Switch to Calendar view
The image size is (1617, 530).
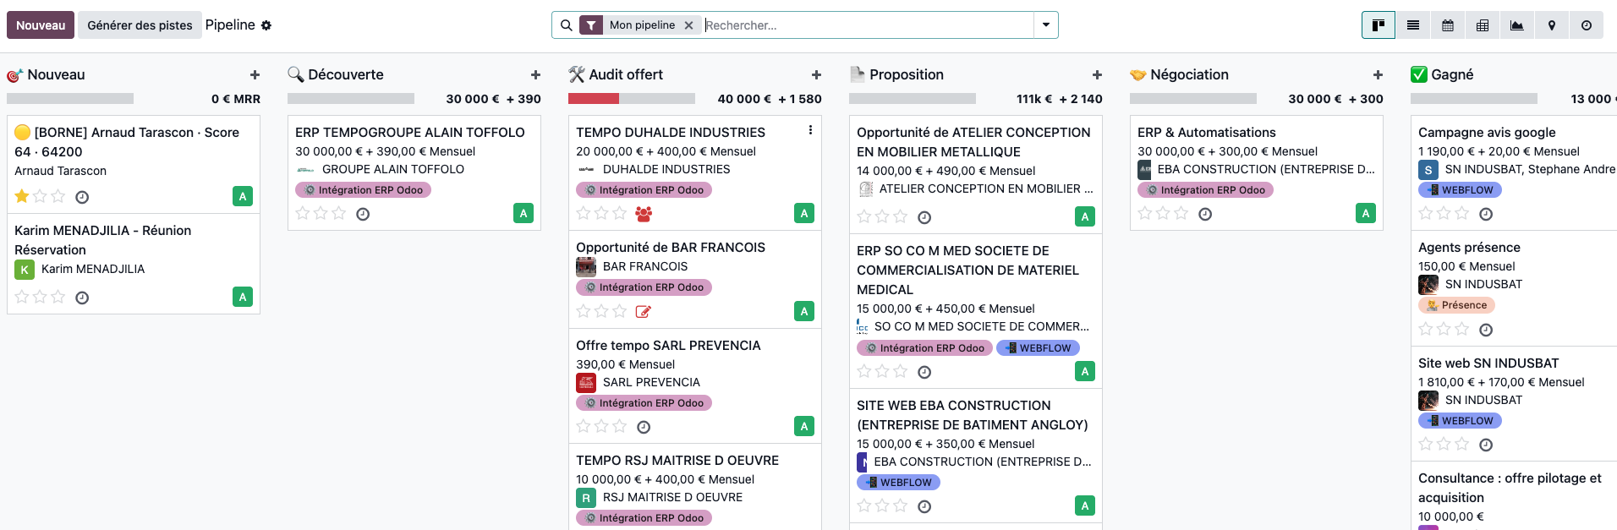point(1448,25)
